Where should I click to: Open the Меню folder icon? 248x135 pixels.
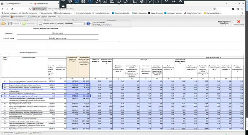(x=3, y=24)
